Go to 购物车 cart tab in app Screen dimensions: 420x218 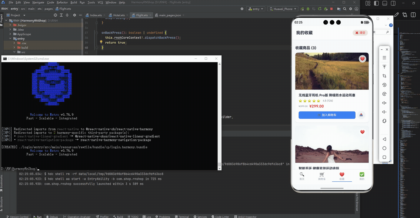pos(322,176)
